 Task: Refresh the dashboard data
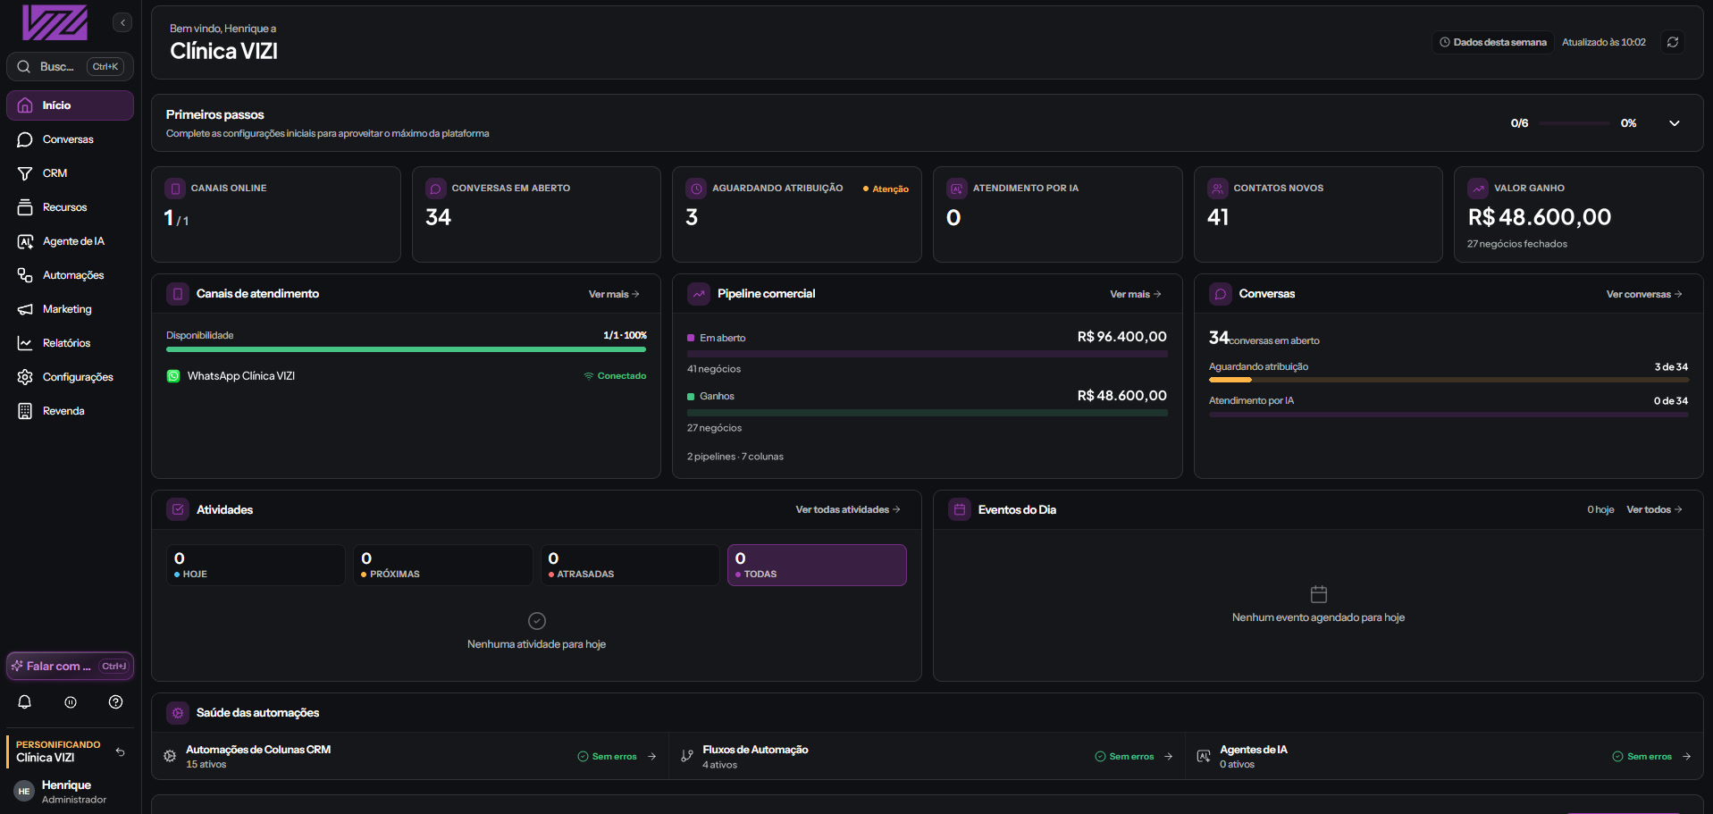click(x=1673, y=42)
